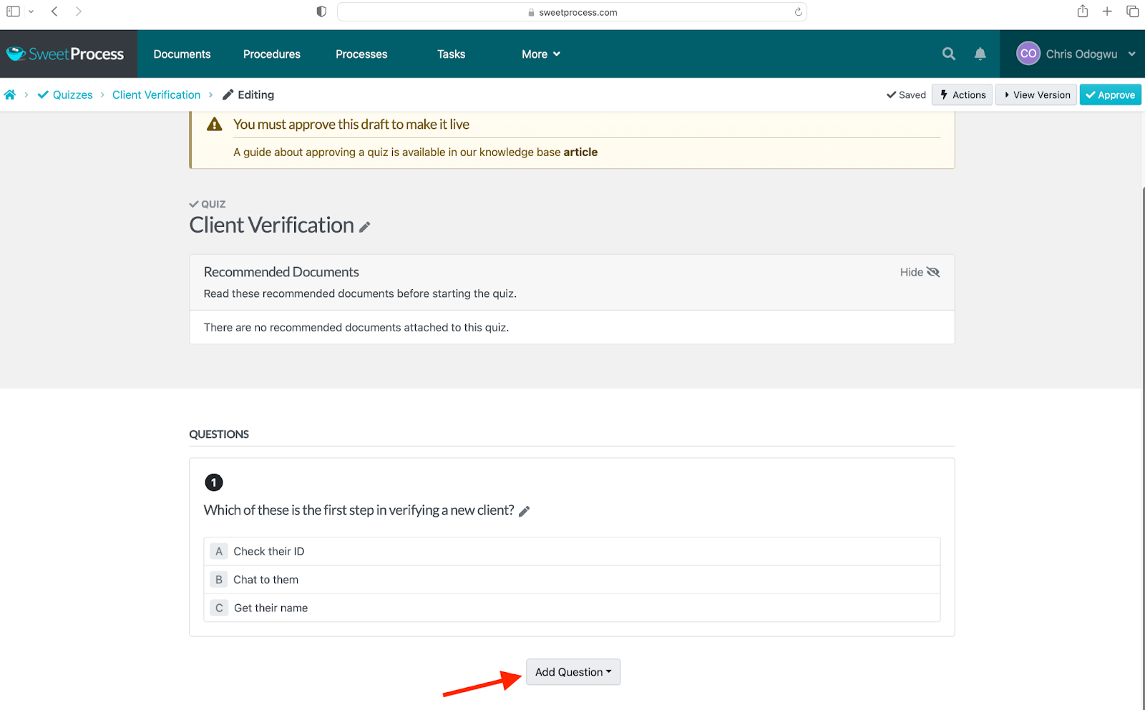Open the knowledge base article link
The width and height of the screenshot is (1145, 710).
580,152
